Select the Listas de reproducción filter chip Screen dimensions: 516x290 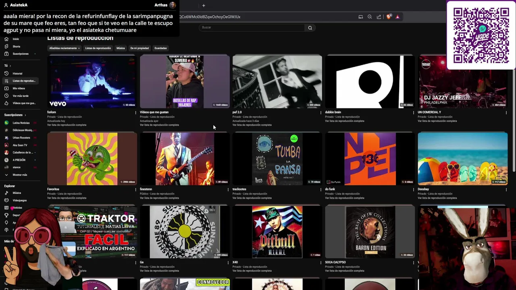[98, 48]
